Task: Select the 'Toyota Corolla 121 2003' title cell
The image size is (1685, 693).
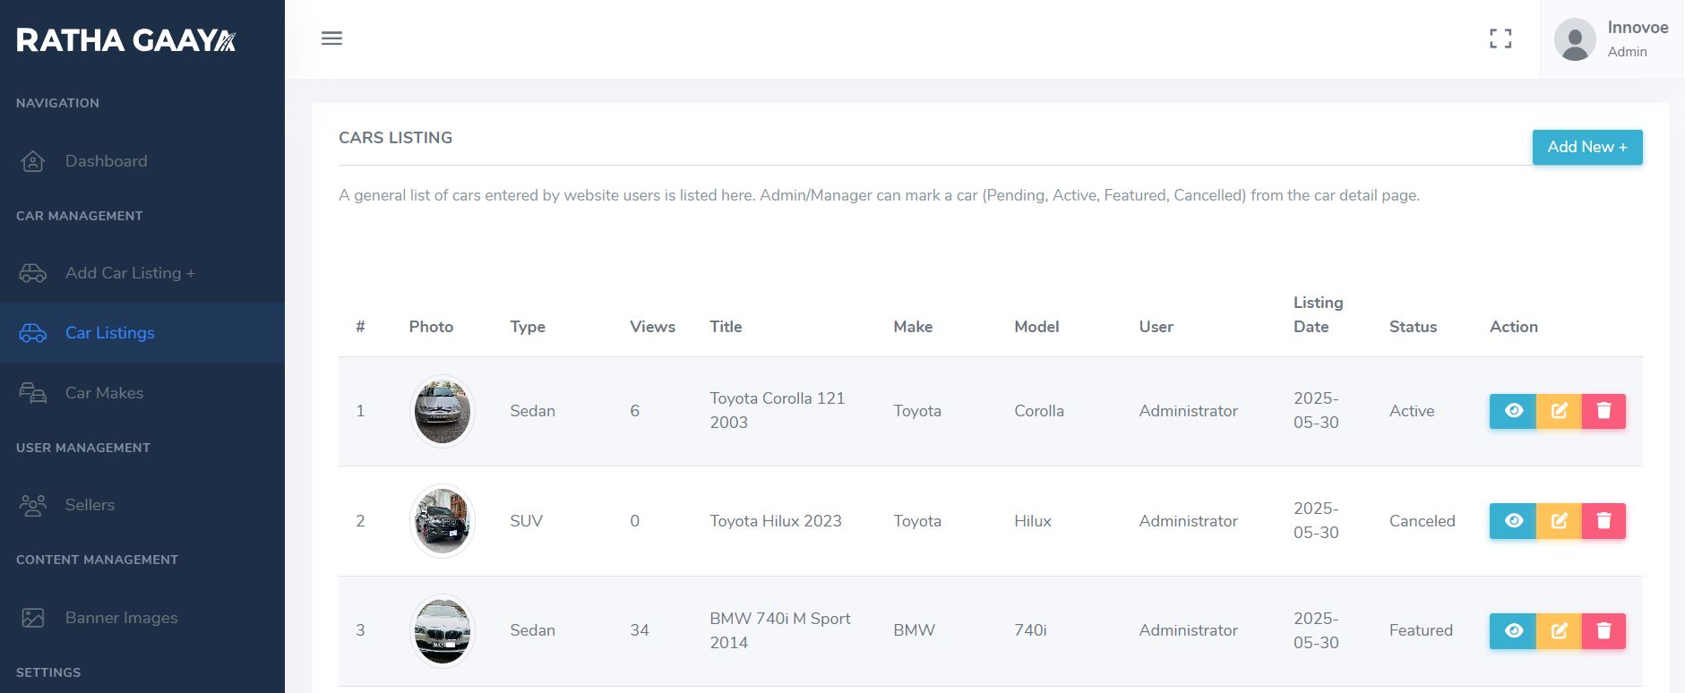Action: [x=777, y=410]
